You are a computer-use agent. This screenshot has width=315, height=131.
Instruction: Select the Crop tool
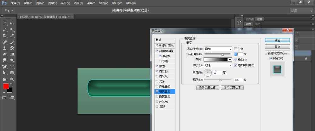[x=5, y=36]
